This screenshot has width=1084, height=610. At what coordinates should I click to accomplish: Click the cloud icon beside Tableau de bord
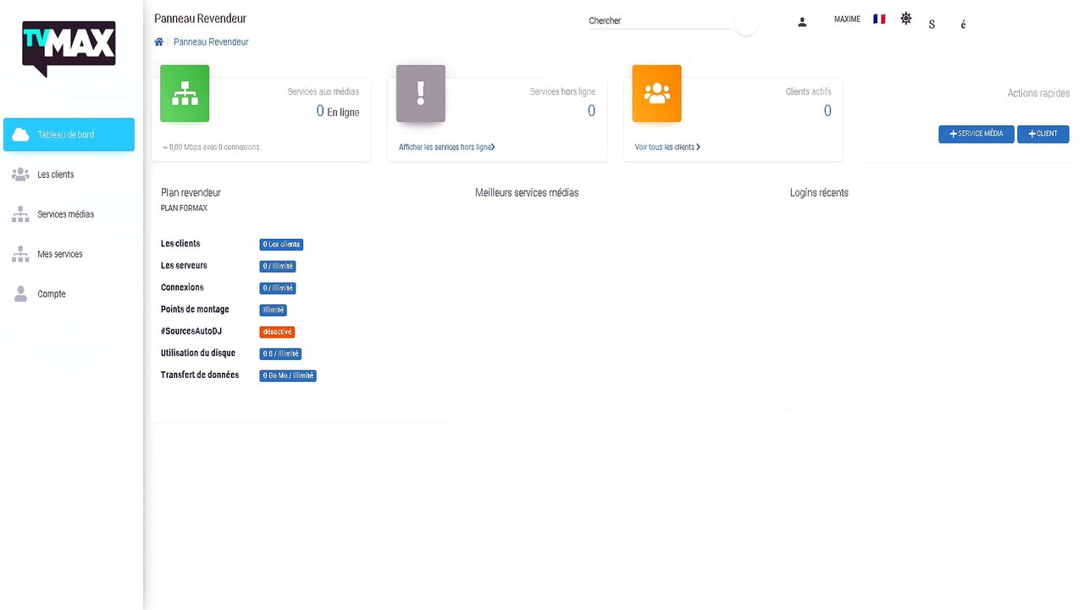20,135
